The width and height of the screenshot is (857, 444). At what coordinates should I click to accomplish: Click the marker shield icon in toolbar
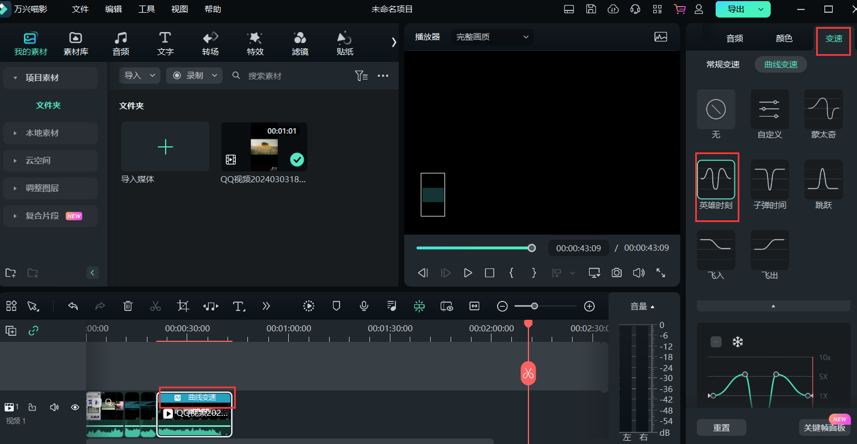pos(336,306)
